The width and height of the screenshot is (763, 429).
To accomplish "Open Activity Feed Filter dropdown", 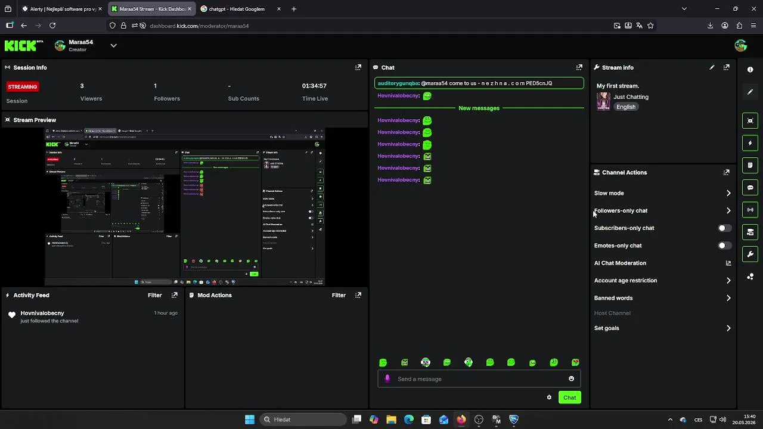I will click(x=154, y=295).
